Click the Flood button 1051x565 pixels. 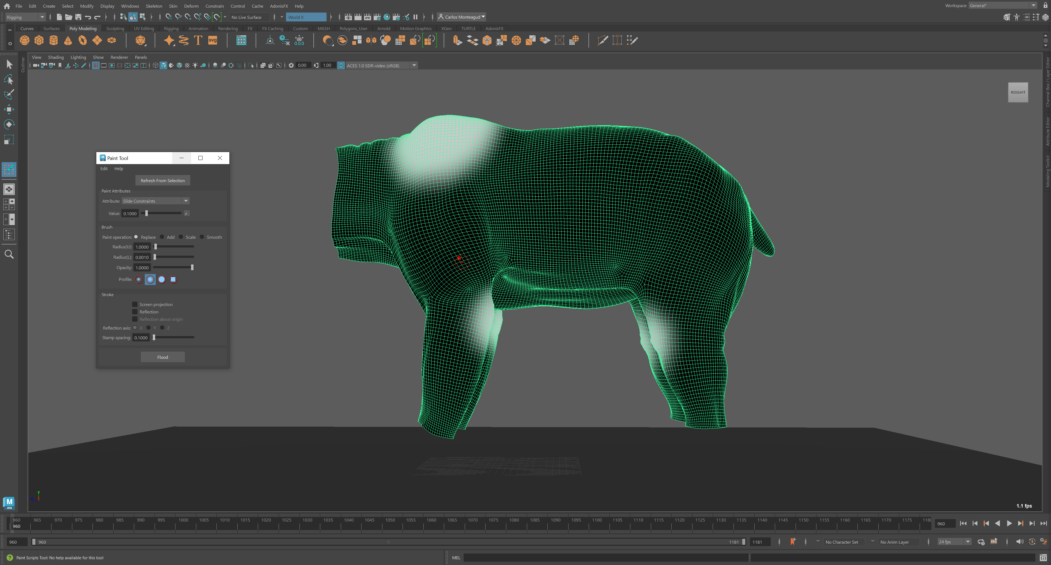(x=162, y=357)
